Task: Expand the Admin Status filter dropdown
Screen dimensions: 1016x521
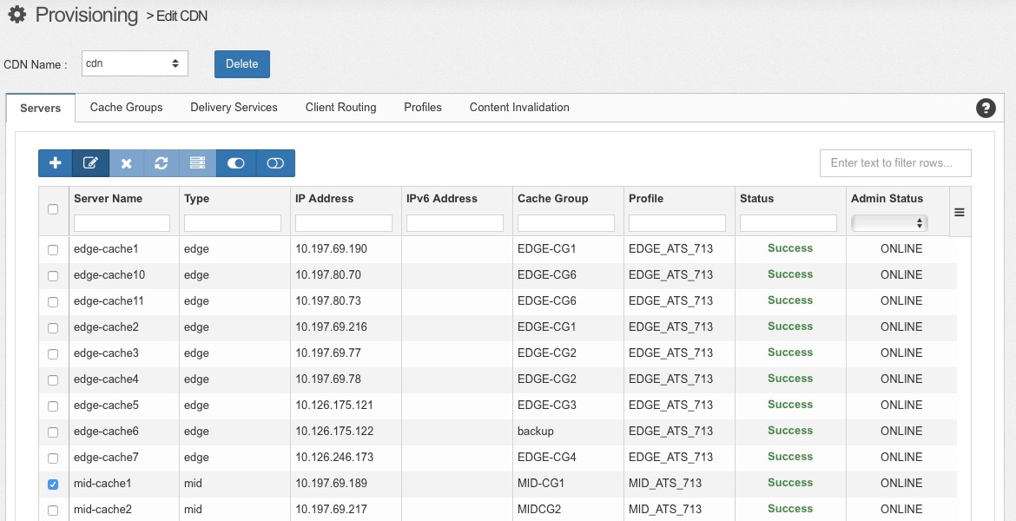Action: tap(889, 223)
